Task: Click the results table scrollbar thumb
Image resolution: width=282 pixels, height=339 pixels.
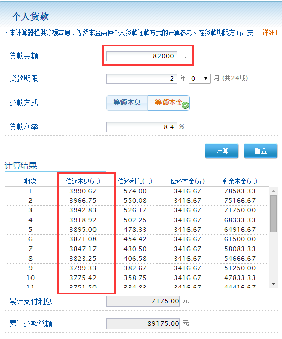Action: [x=273, y=213]
